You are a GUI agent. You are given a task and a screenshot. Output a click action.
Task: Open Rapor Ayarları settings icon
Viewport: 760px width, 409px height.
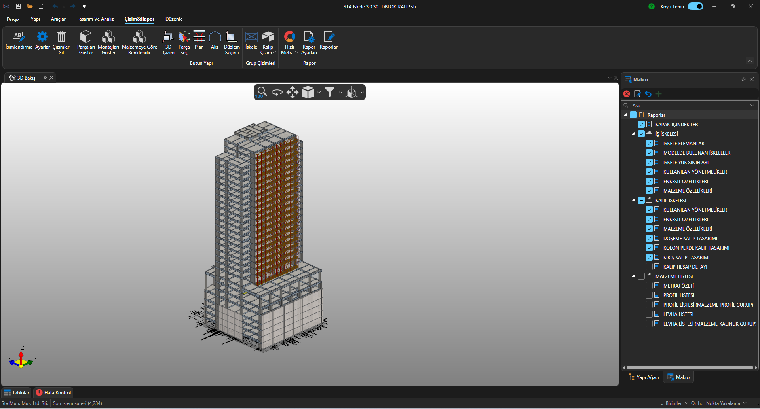(x=309, y=37)
